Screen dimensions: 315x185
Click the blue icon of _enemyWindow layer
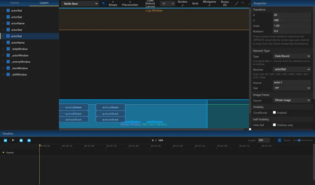[x=8, y=62]
